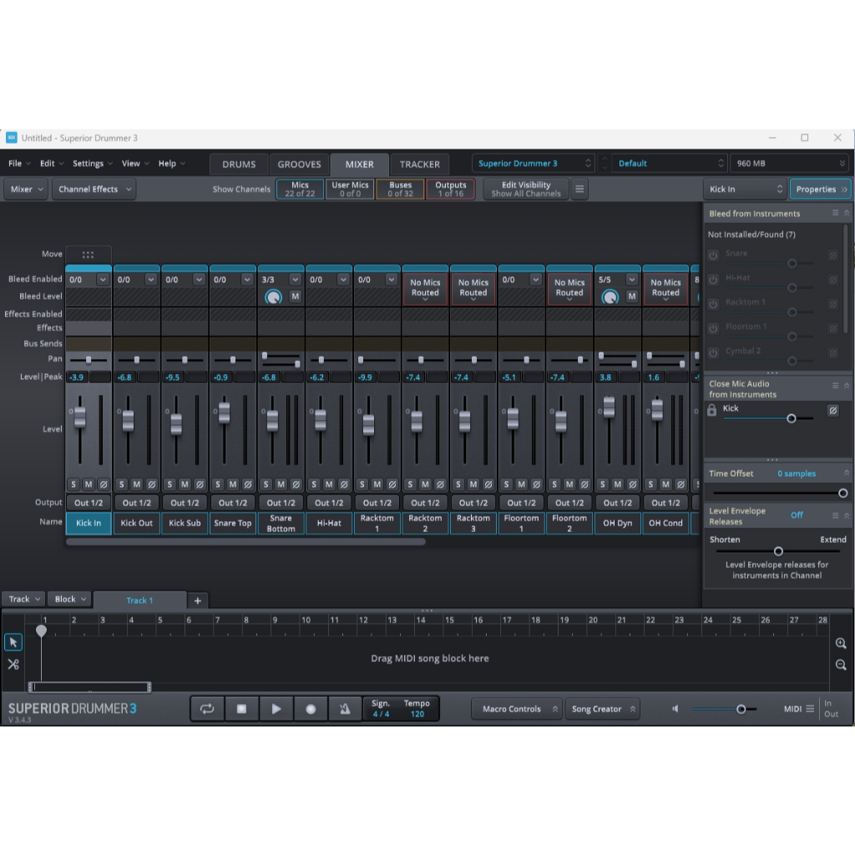
Task: Open the mixer hamburger menu icon
Action: pos(579,190)
